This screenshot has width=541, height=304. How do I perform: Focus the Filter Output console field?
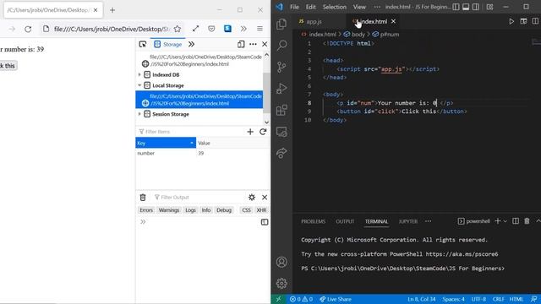coord(199,197)
